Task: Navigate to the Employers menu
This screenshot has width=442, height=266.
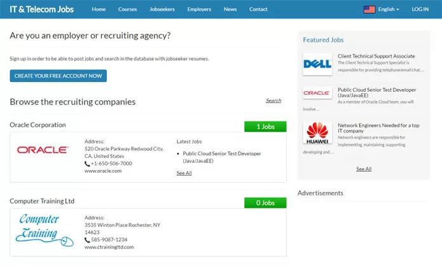Action: pyautogui.click(x=199, y=10)
